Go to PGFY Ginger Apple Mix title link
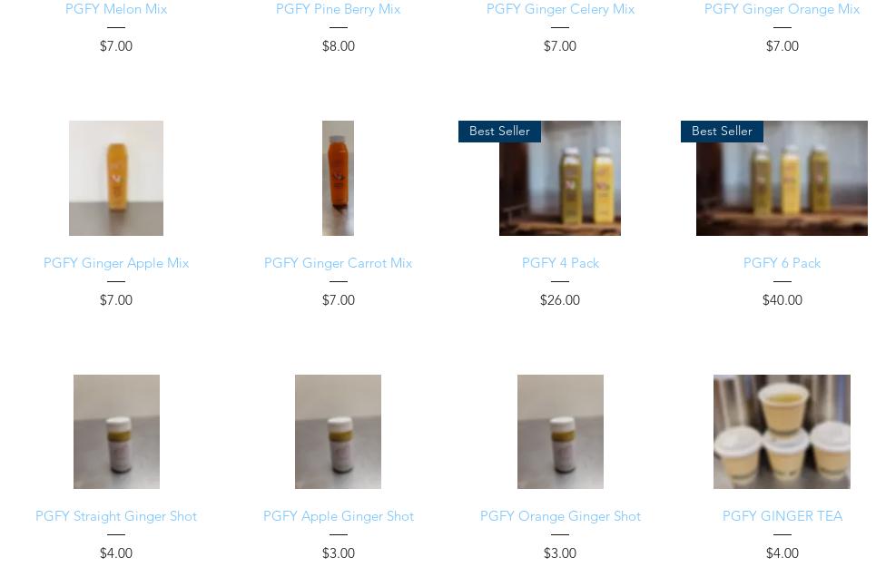The width and height of the screenshot is (876, 567). click(x=116, y=263)
